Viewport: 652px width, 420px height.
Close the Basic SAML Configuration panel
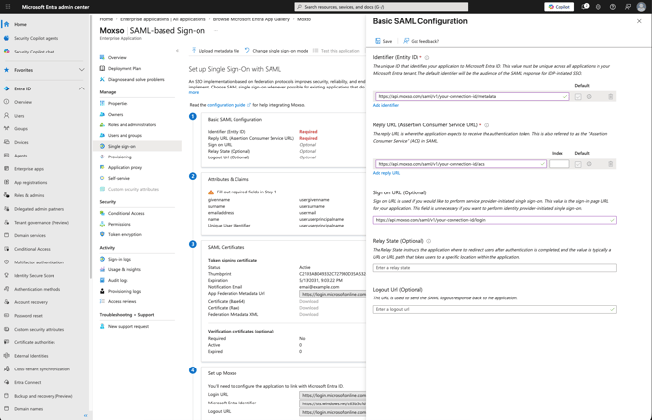pos(639,21)
